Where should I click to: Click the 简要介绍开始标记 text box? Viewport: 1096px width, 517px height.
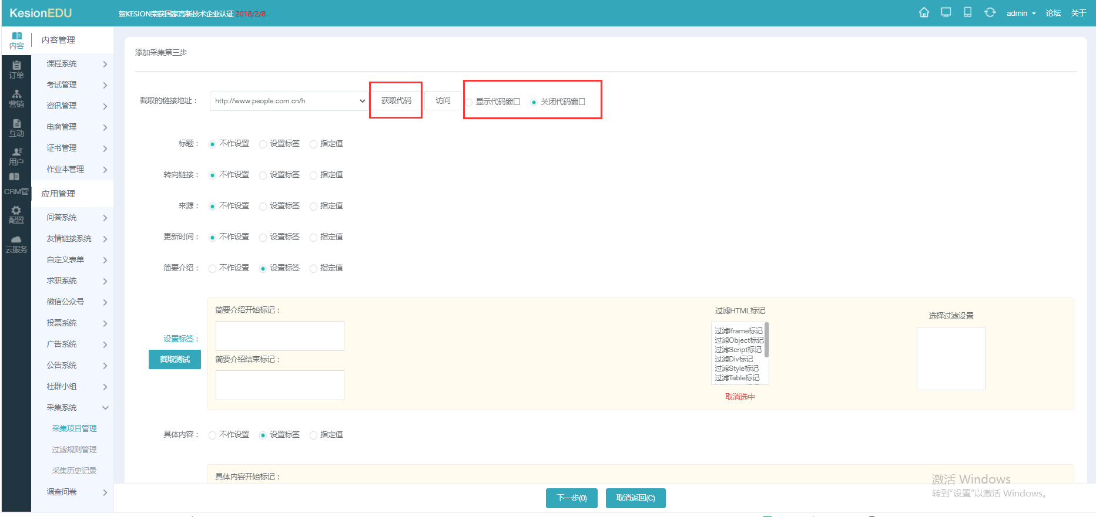tap(280, 336)
